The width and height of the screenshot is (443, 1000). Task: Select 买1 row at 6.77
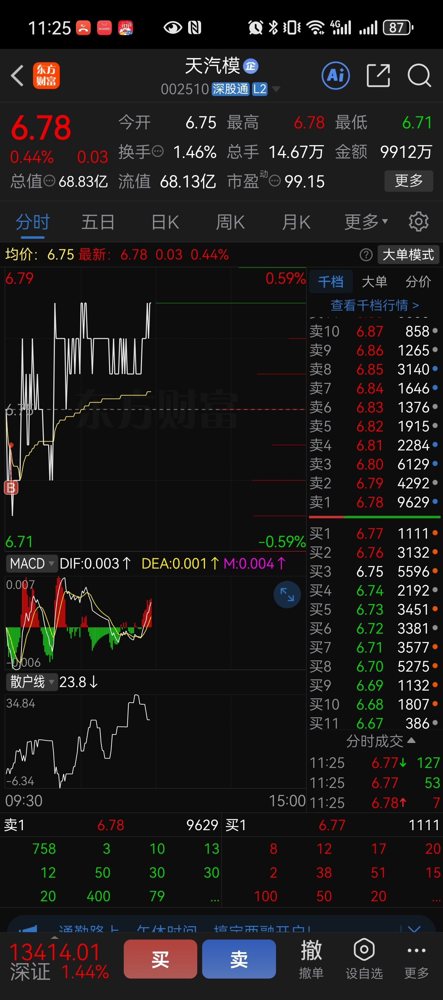click(x=374, y=533)
